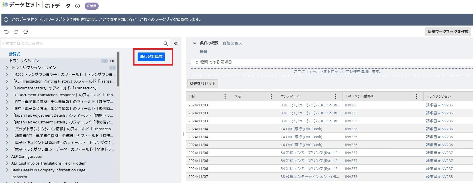Expand the Bank Details in Company Information Page node
This screenshot has height=183, width=473.
pos(7,170)
